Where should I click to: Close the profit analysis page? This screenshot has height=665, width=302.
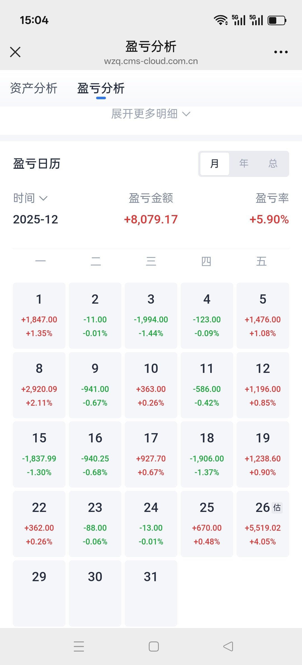click(x=15, y=52)
